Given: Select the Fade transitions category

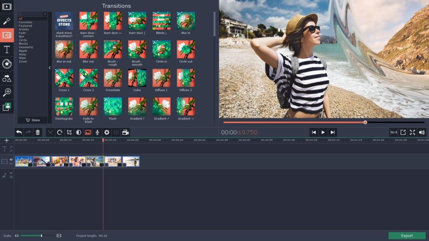Looking at the screenshot, I should click(x=22, y=33).
